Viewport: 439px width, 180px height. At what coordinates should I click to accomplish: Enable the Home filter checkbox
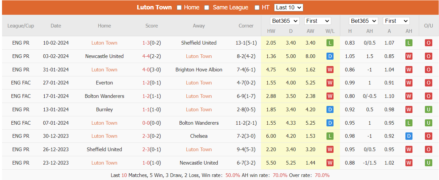coord(179,7)
